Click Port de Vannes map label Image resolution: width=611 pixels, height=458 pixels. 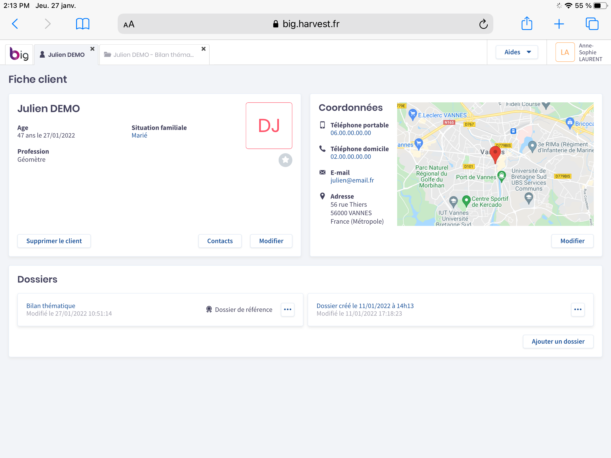coord(476,177)
